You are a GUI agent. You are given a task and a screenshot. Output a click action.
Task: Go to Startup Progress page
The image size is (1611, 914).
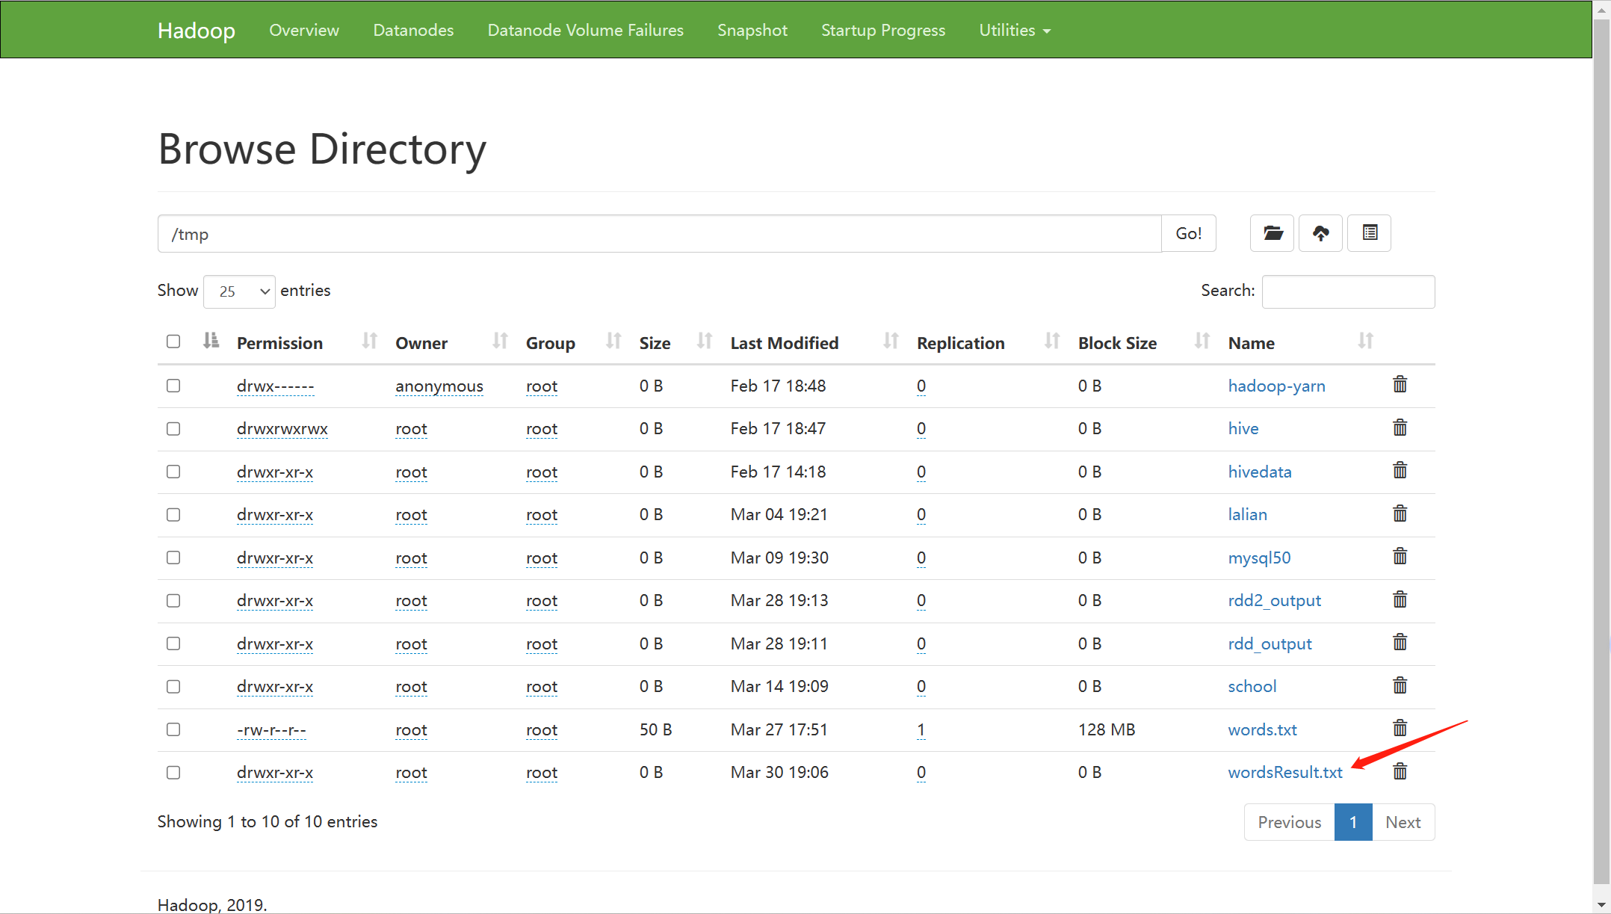[882, 30]
